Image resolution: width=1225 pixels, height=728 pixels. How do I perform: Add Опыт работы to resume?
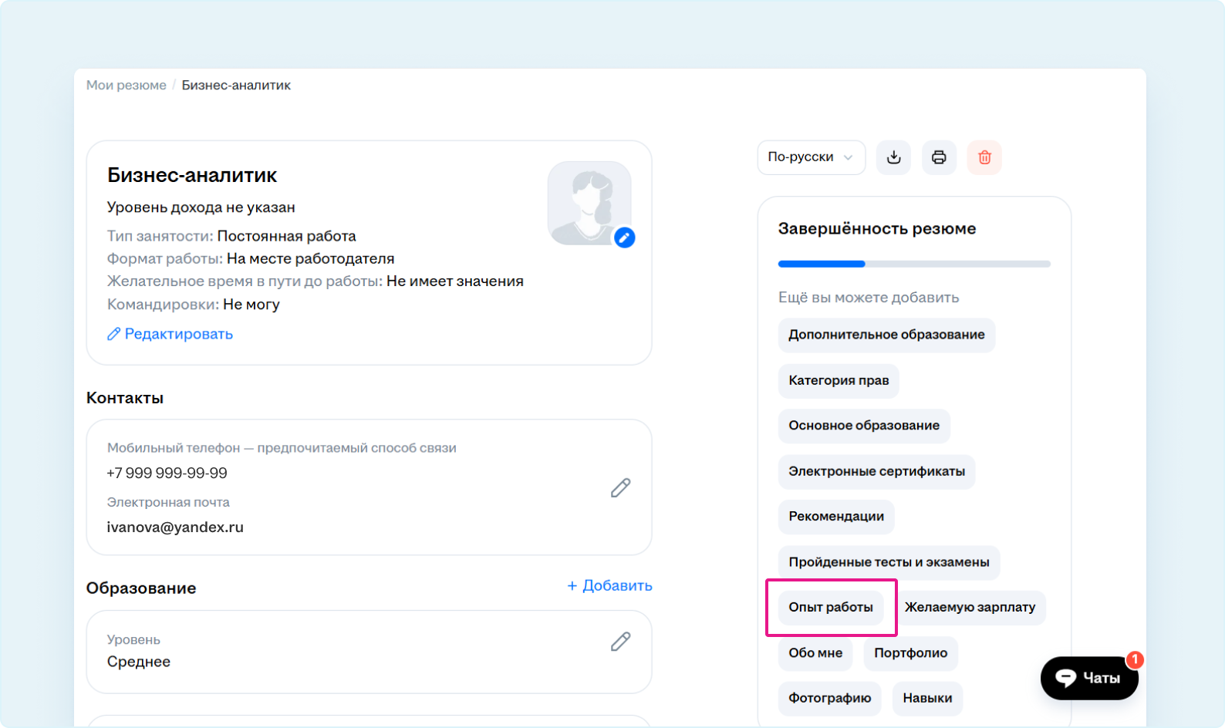coord(831,607)
